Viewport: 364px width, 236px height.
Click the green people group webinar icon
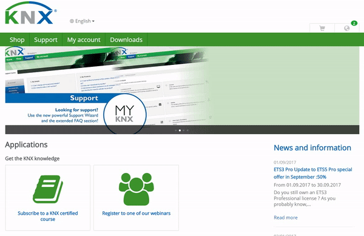point(136,189)
